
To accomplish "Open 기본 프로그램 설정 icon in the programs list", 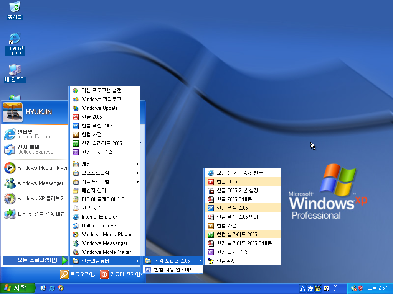I will coord(76,90).
